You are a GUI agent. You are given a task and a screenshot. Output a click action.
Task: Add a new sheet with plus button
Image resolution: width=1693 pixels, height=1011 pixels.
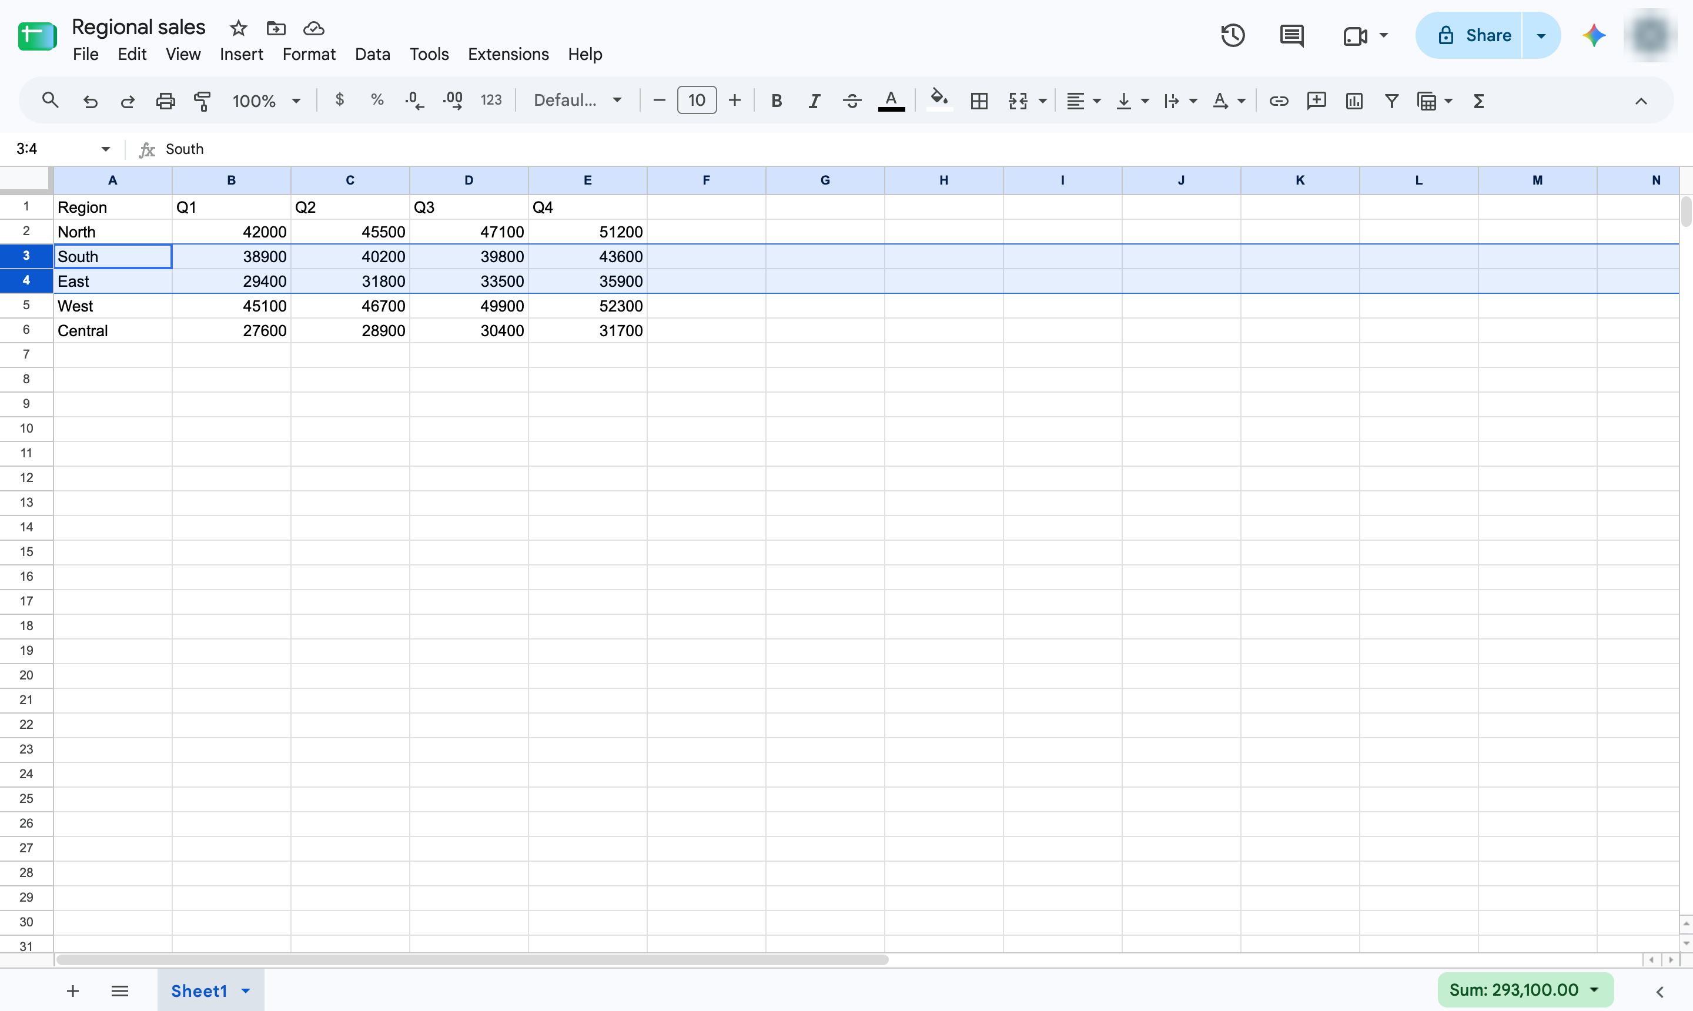73,990
